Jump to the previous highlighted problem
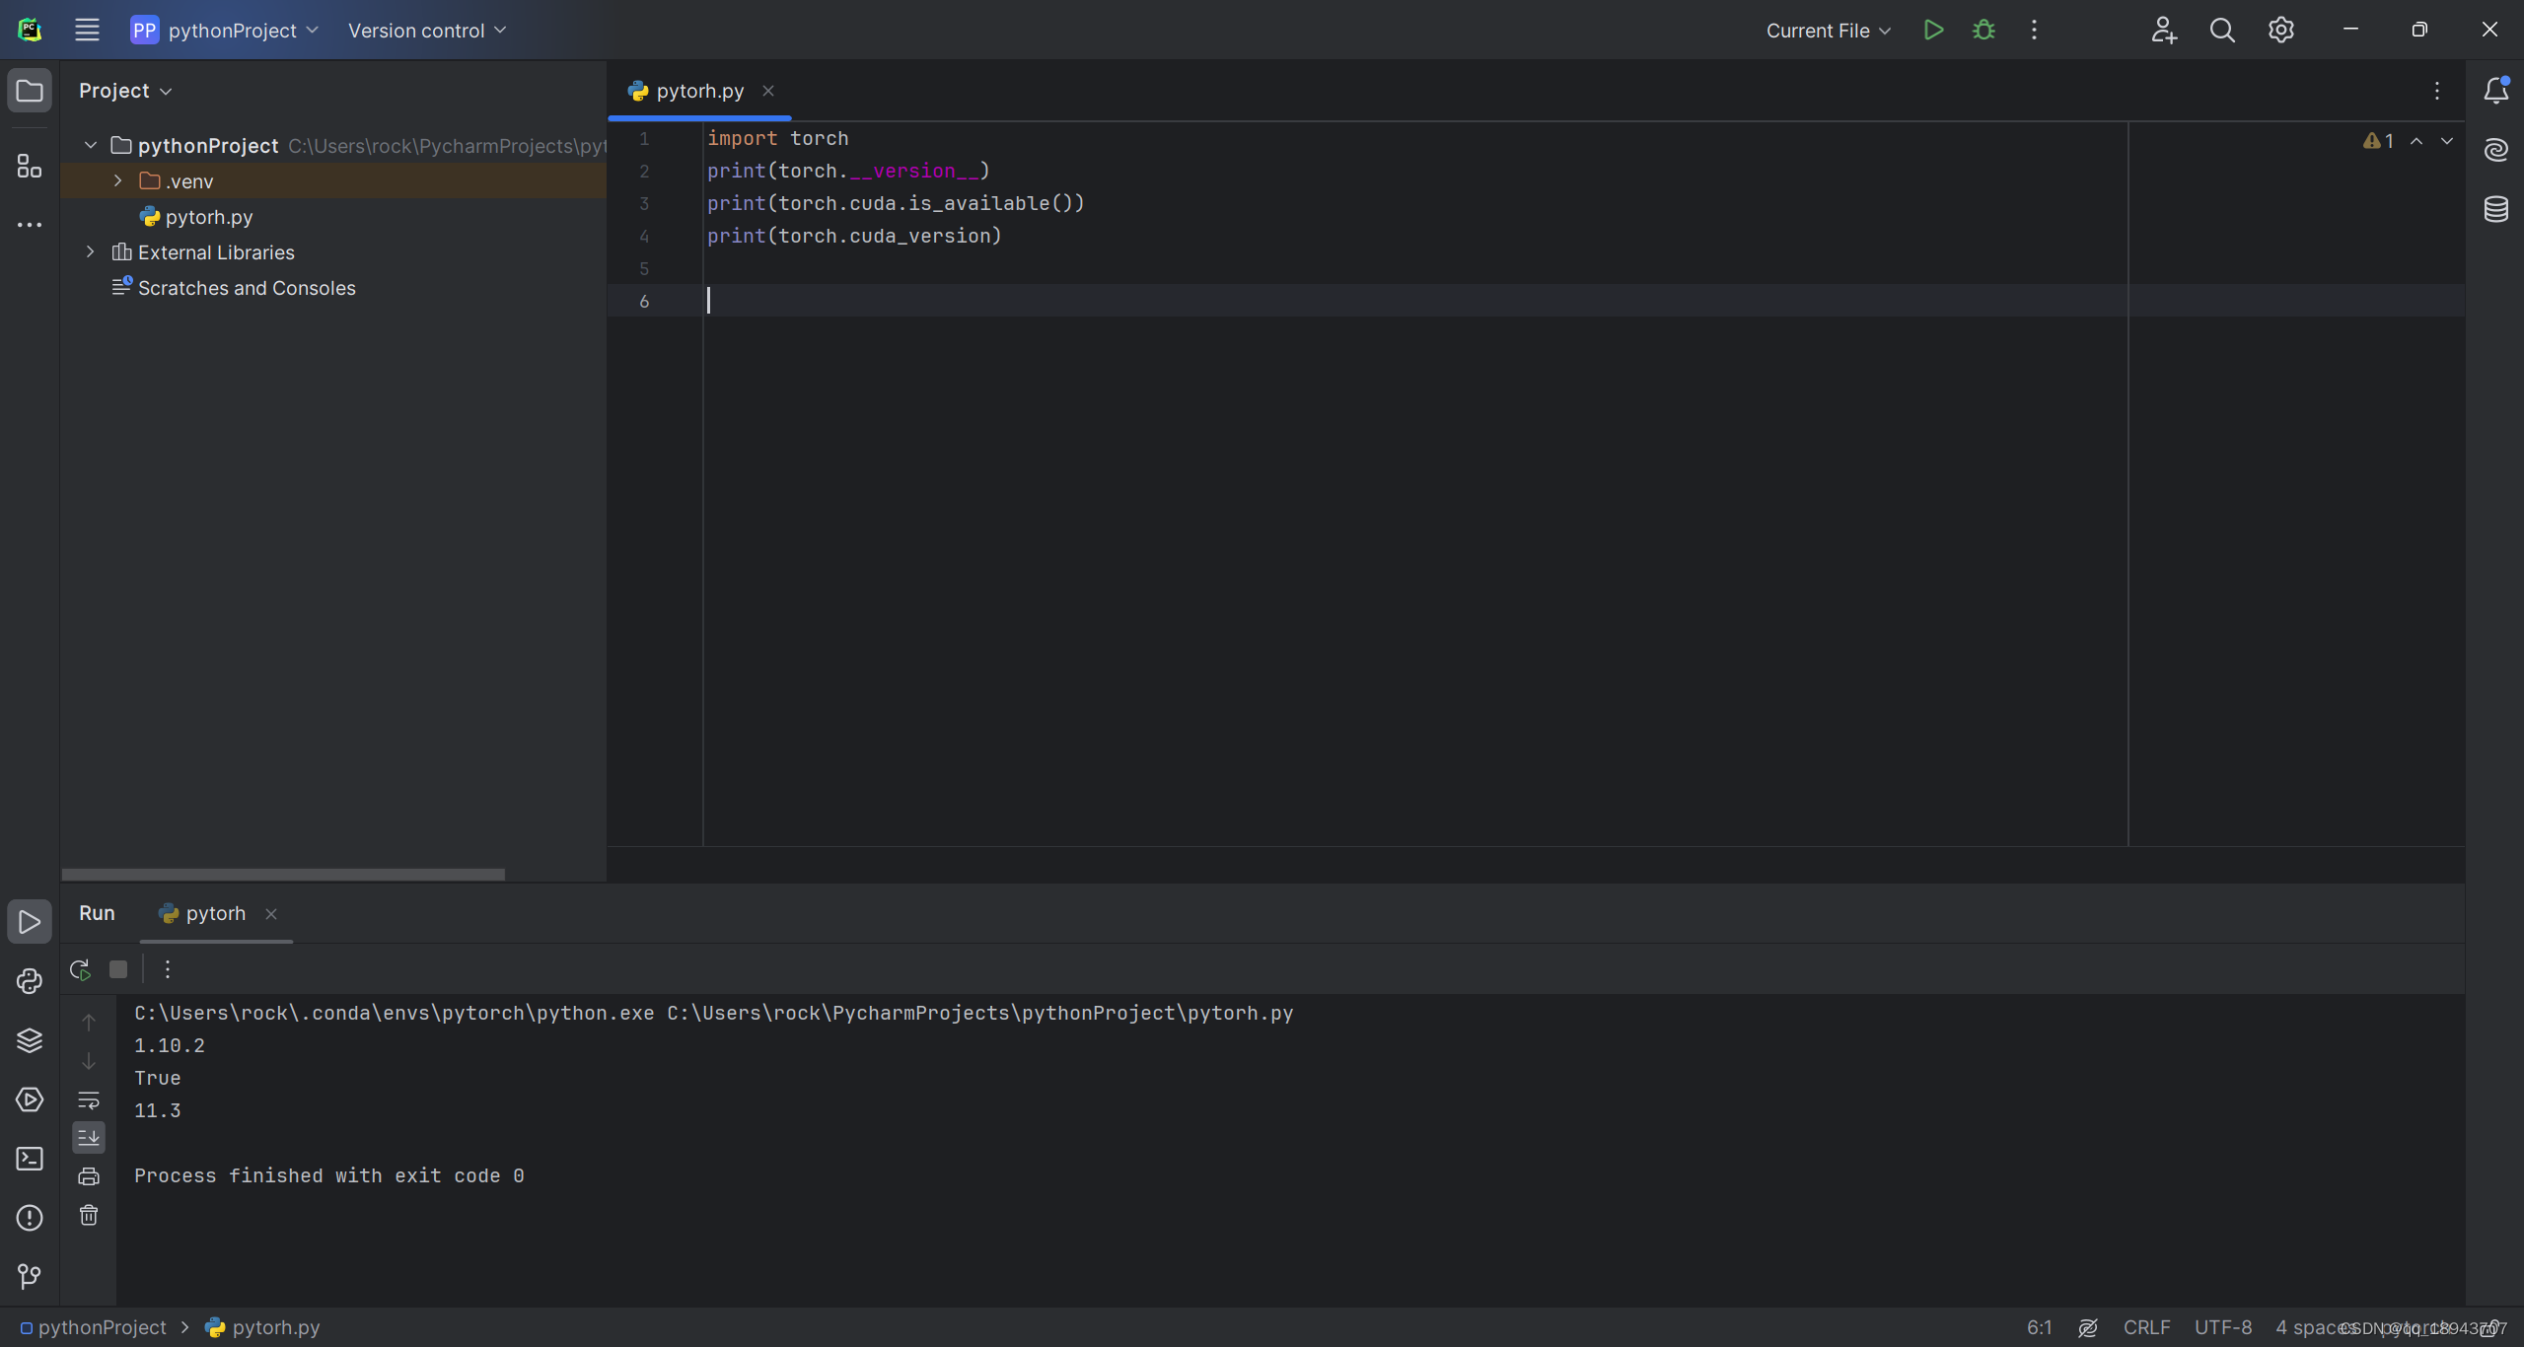 tap(2416, 141)
